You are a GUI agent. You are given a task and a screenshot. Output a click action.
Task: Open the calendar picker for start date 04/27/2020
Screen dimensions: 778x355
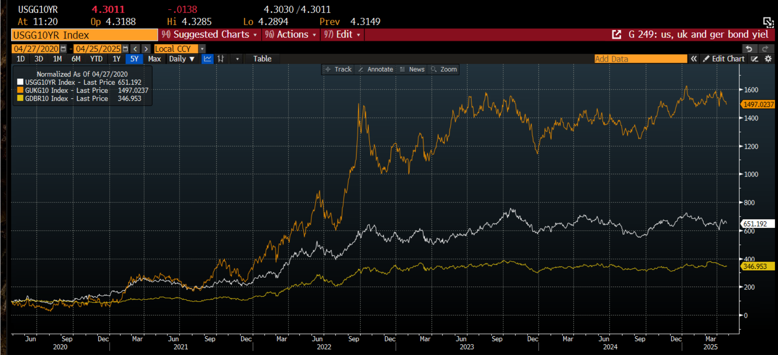(63, 49)
